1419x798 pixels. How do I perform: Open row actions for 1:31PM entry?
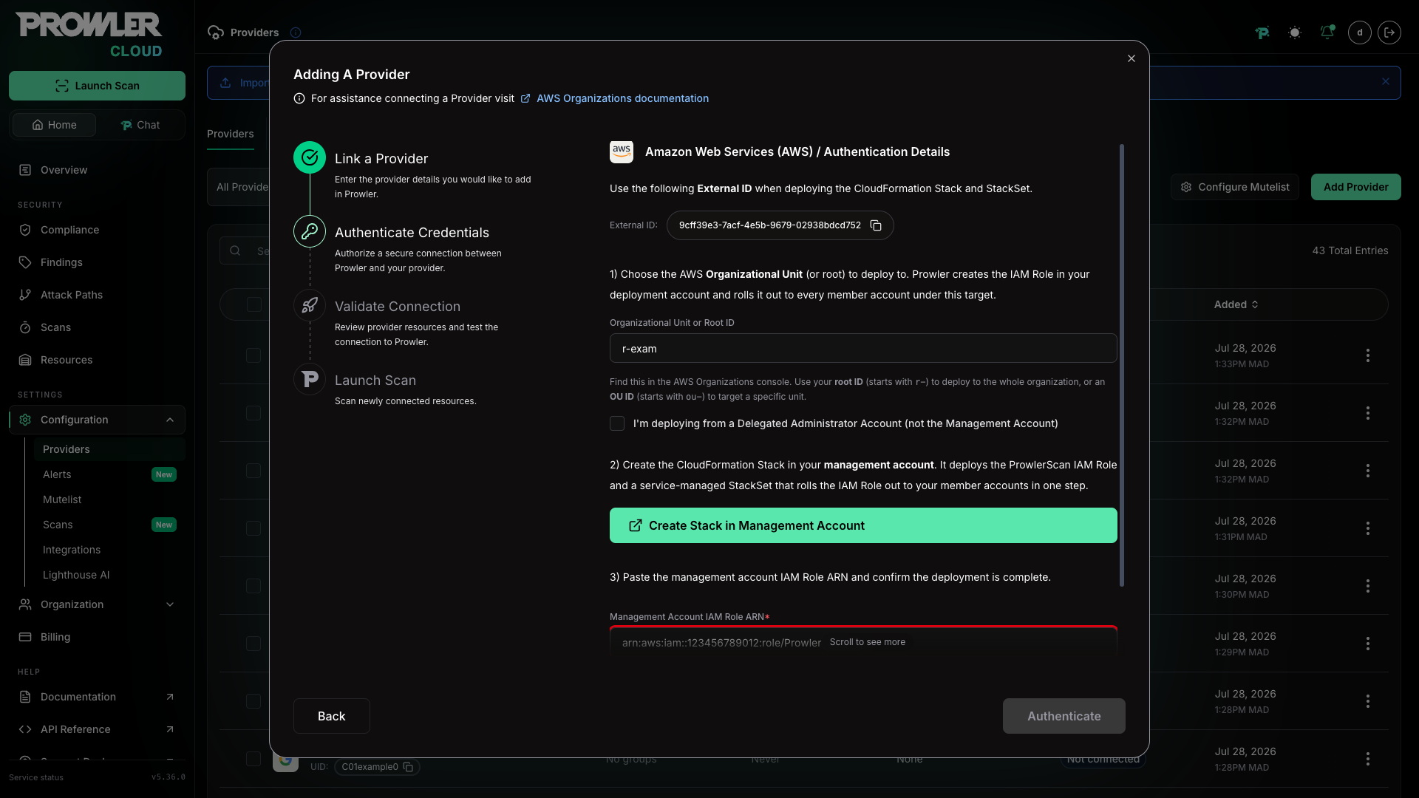point(1368,528)
